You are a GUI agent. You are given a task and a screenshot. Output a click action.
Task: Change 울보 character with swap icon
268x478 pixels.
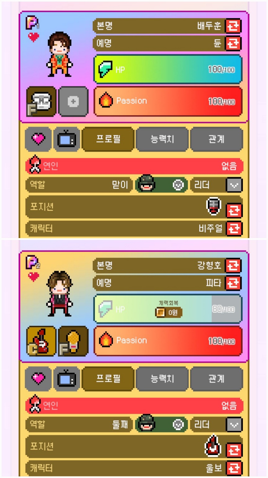tap(234, 468)
